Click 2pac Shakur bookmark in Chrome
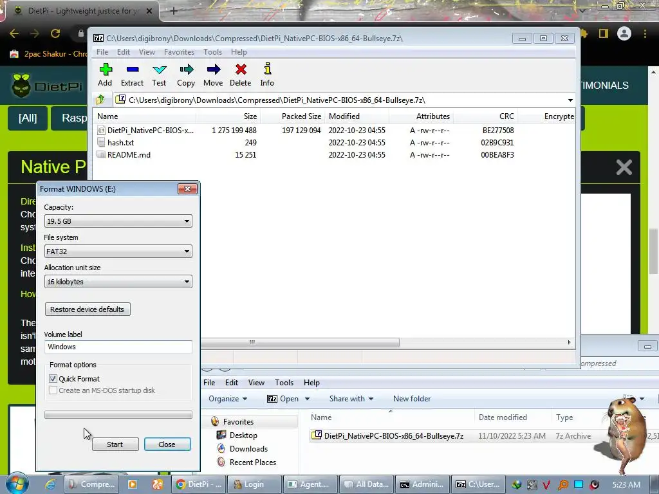659x494 pixels. [48, 54]
